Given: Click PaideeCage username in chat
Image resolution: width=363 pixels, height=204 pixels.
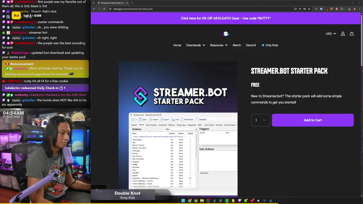Looking at the screenshot, I should 20,53.
